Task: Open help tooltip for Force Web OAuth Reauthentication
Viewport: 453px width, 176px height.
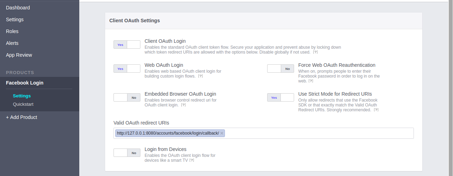Action: (311, 81)
